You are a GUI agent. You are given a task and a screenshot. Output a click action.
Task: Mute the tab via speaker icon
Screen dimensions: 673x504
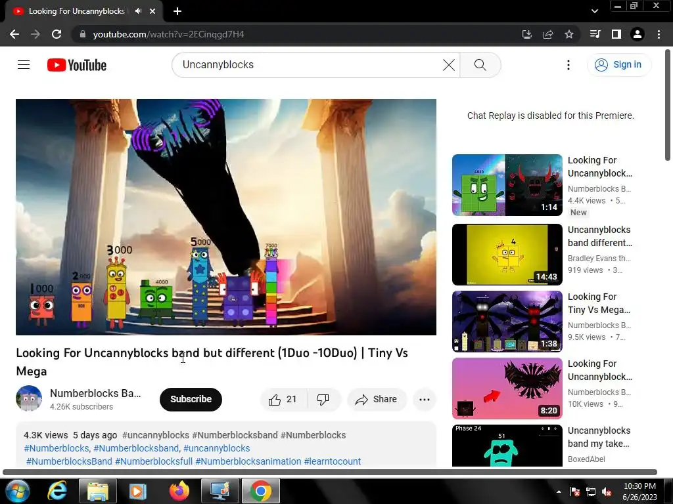(138, 11)
